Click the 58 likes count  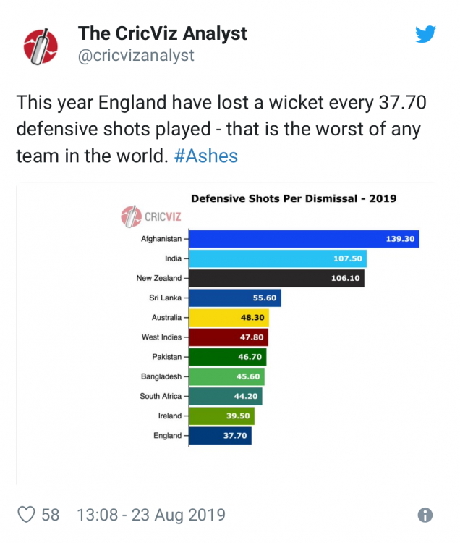[50, 515]
